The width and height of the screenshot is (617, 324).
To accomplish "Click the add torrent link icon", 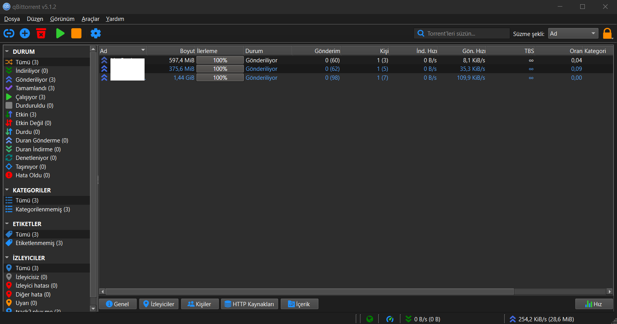I will coord(9,34).
